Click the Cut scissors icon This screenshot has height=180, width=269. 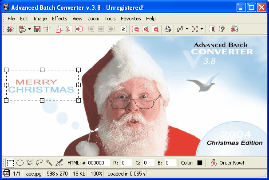click(69, 29)
